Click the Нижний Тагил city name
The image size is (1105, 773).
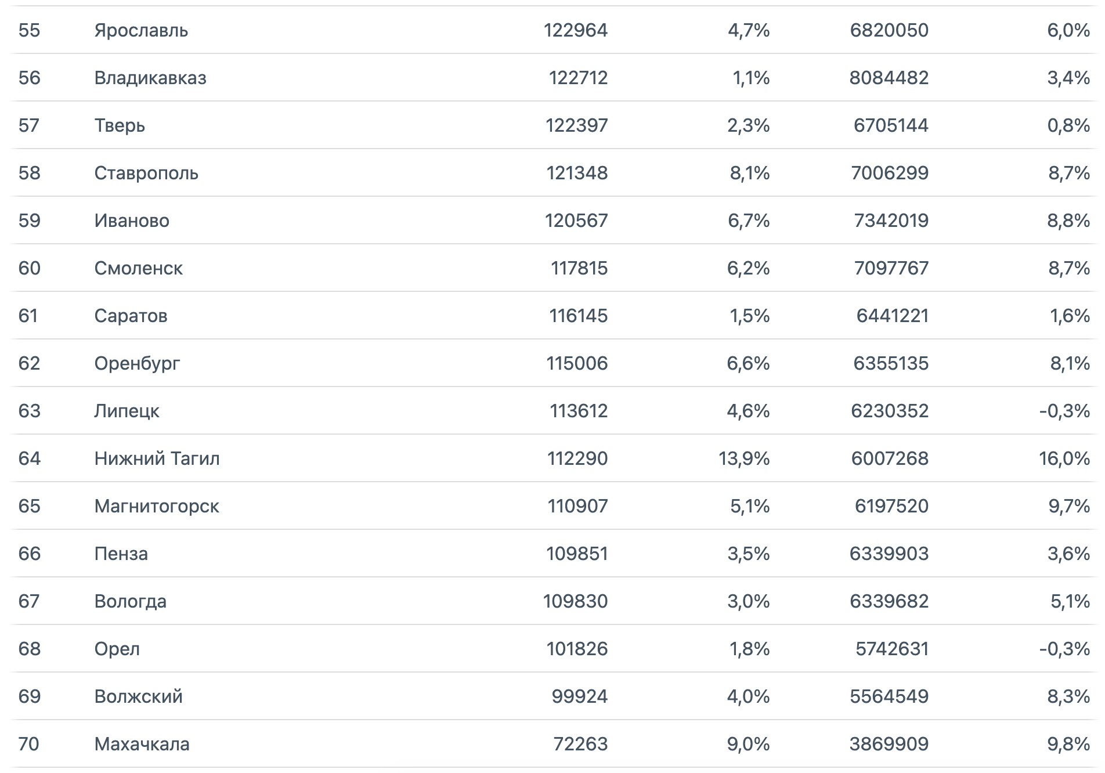[x=157, y=458]
